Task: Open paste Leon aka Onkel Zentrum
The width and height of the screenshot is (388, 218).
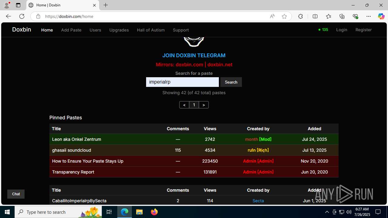Action: click(x=77, y=139)
